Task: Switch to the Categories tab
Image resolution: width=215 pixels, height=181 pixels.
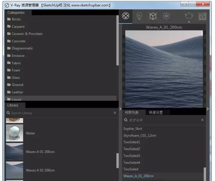Action: 18,13
